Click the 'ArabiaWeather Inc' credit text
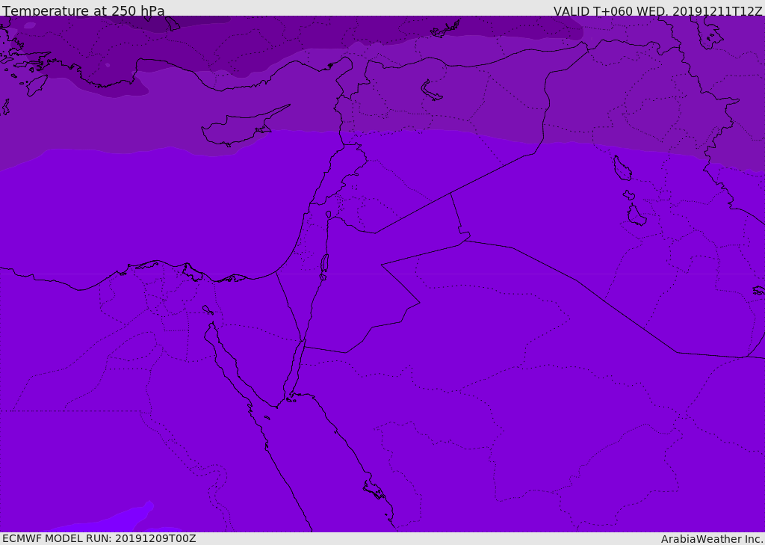The height and width of the screenshot is (545, 765). click(x=712, y=539)
